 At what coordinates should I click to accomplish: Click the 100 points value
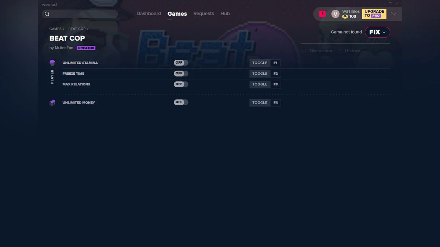(352, 16)
